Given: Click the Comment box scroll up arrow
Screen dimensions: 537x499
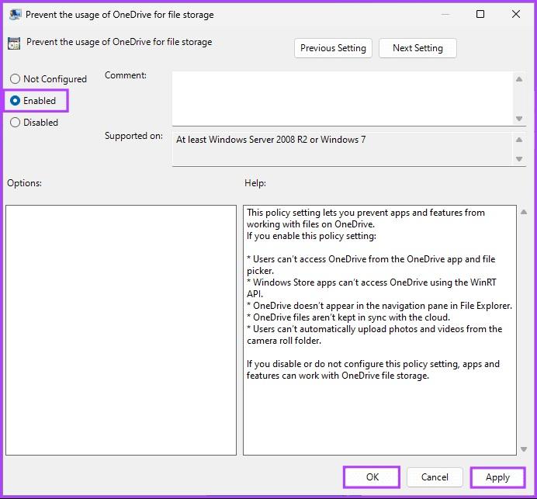Looking at the screenshot, I should [519, 79].
